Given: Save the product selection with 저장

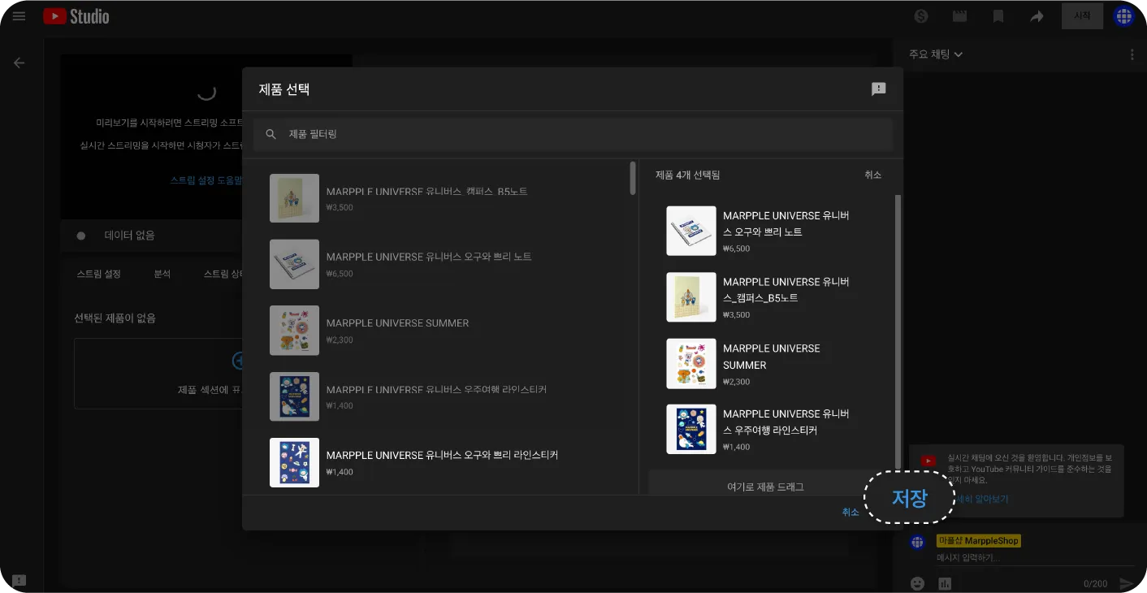Looking at the screenshot, I should pyautogui.click(x=909, y=498).
